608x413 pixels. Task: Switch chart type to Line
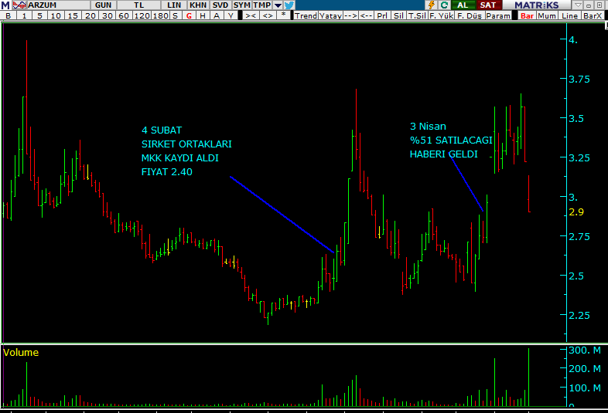coord(569,15)
